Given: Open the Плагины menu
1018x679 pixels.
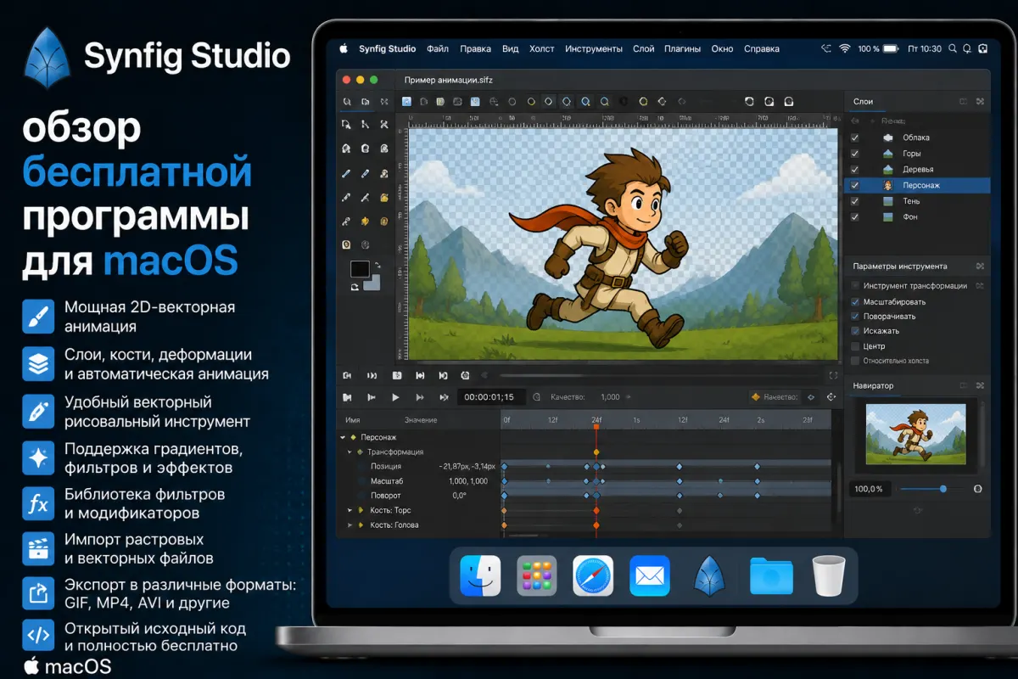Looking at the screenshot, I should coord(682,48).
